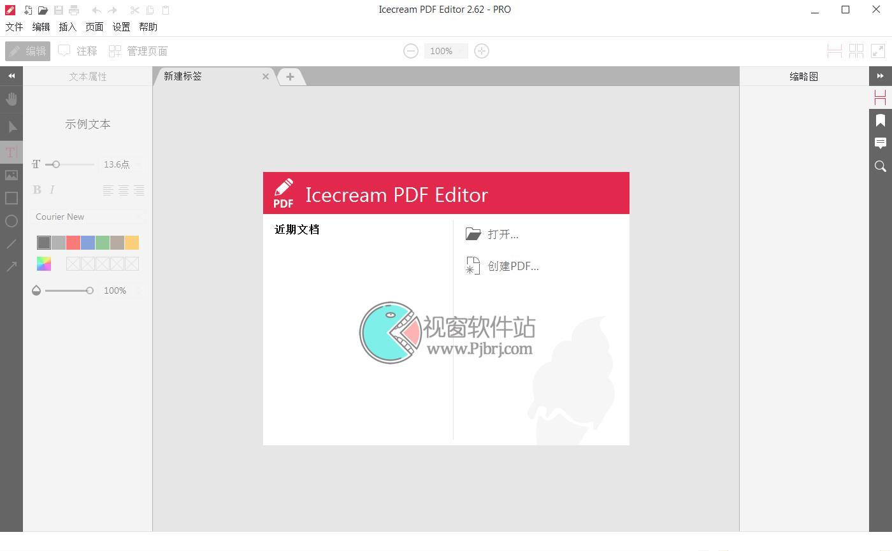892x551 pixels.
Task: Collapse the left panel with double arrow
Action: (x=11, y=76)
